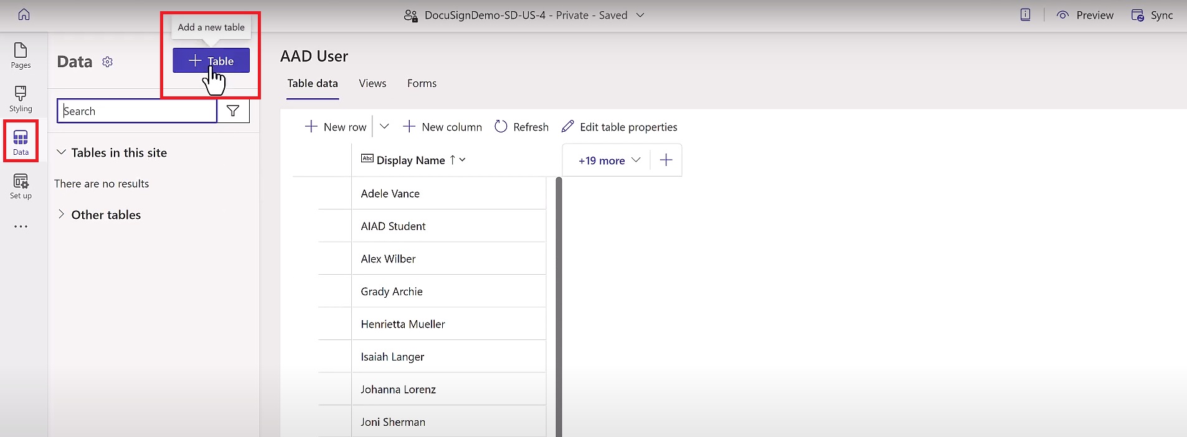The width and height of the screenshot is (1187, 437).
Task: Click the Add Table button
Action: click(x=211, y=60)
